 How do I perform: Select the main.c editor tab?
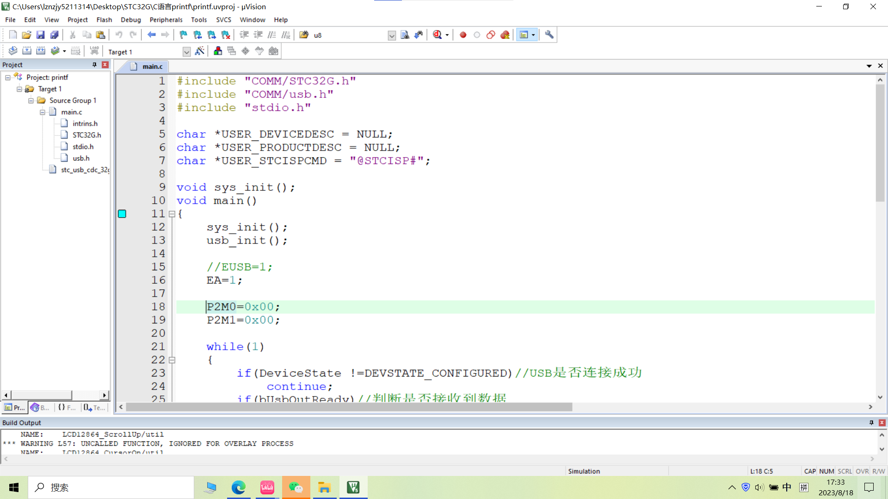coord(147,67)
